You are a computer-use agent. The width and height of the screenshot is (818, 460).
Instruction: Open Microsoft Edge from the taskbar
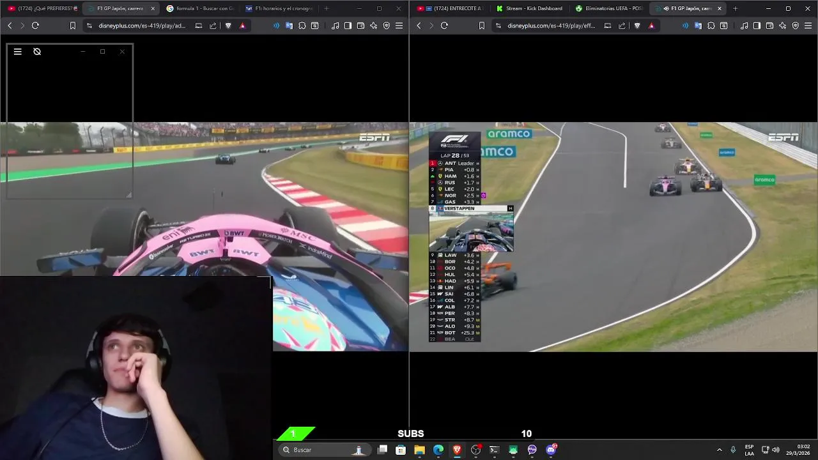(x=438, y=450)
